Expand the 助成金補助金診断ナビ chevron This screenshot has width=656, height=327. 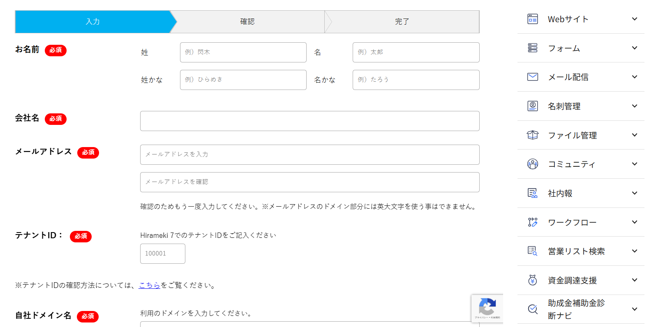(x=634, y=309)
